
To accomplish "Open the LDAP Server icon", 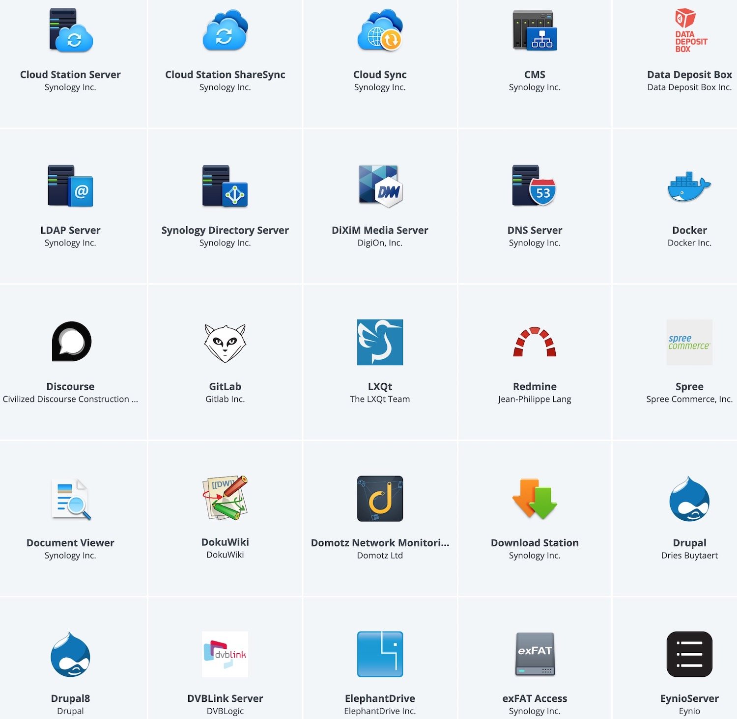I will tap(70, 186).
